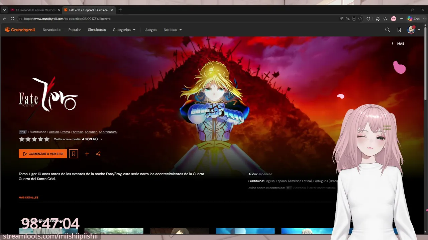Open Crunchyroll search
Viewport: 428px width, 240px height.
click(x=388, y=30)
